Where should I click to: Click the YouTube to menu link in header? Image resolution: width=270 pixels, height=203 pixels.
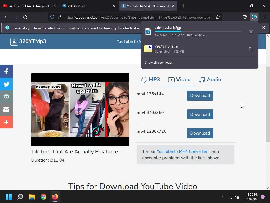[x=128, y=41]
